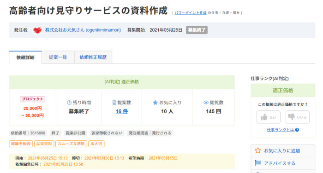323x173 pixels.
Task: Click the 適正価格 heading in the rank panel
Action: [283, 90]
